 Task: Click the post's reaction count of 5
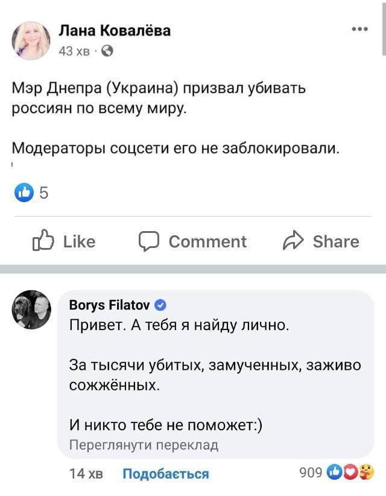point(43,193)
